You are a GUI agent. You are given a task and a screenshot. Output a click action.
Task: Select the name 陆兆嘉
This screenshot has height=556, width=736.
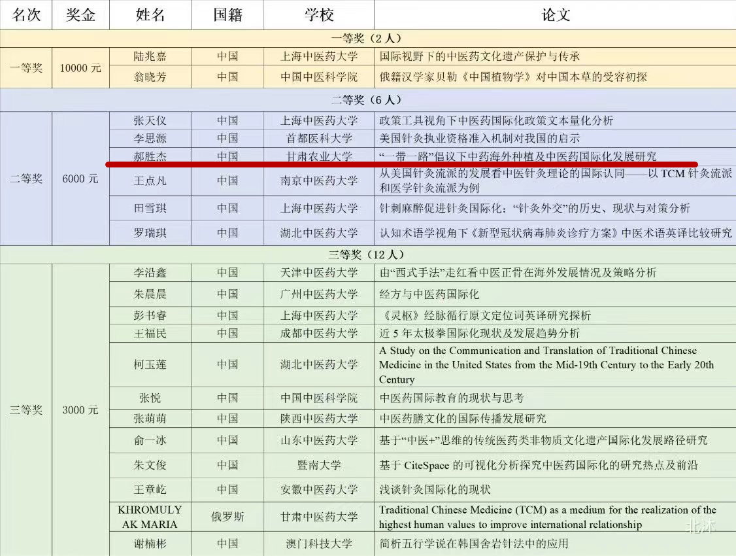pos(150,56)
